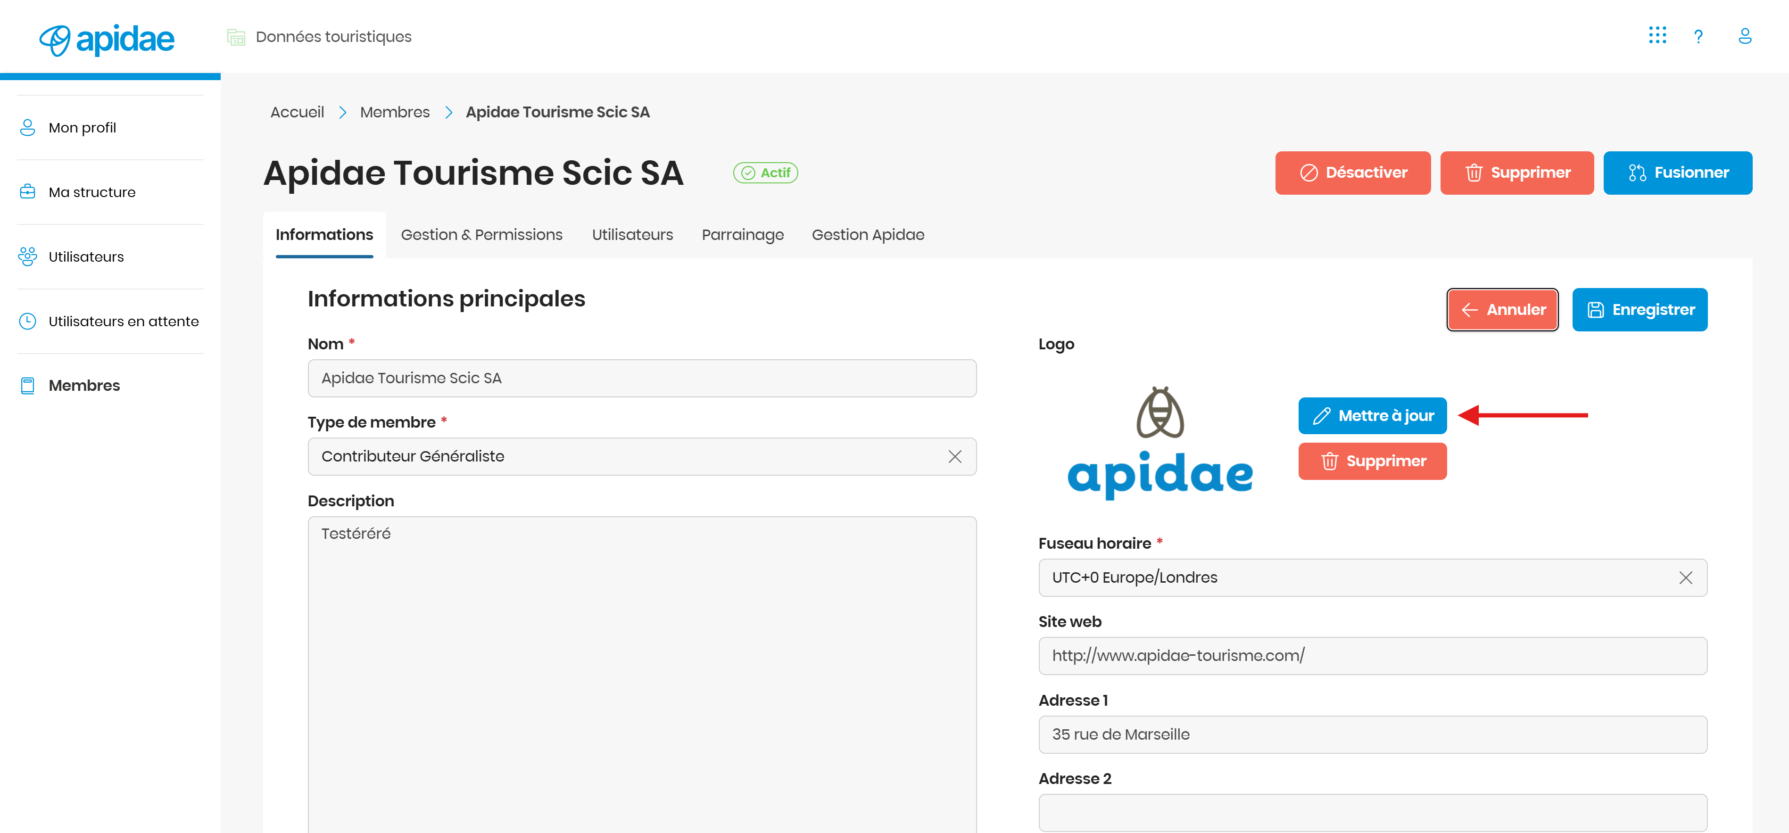Click the apidae logo in header
Image resolution: width=1789 pixels, height=833 pixels.
point(106,40)
